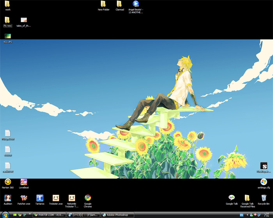The height and width of the screenshot is (218, 273).
Task: Open the settings.cfg file
Action: (264, 184)
